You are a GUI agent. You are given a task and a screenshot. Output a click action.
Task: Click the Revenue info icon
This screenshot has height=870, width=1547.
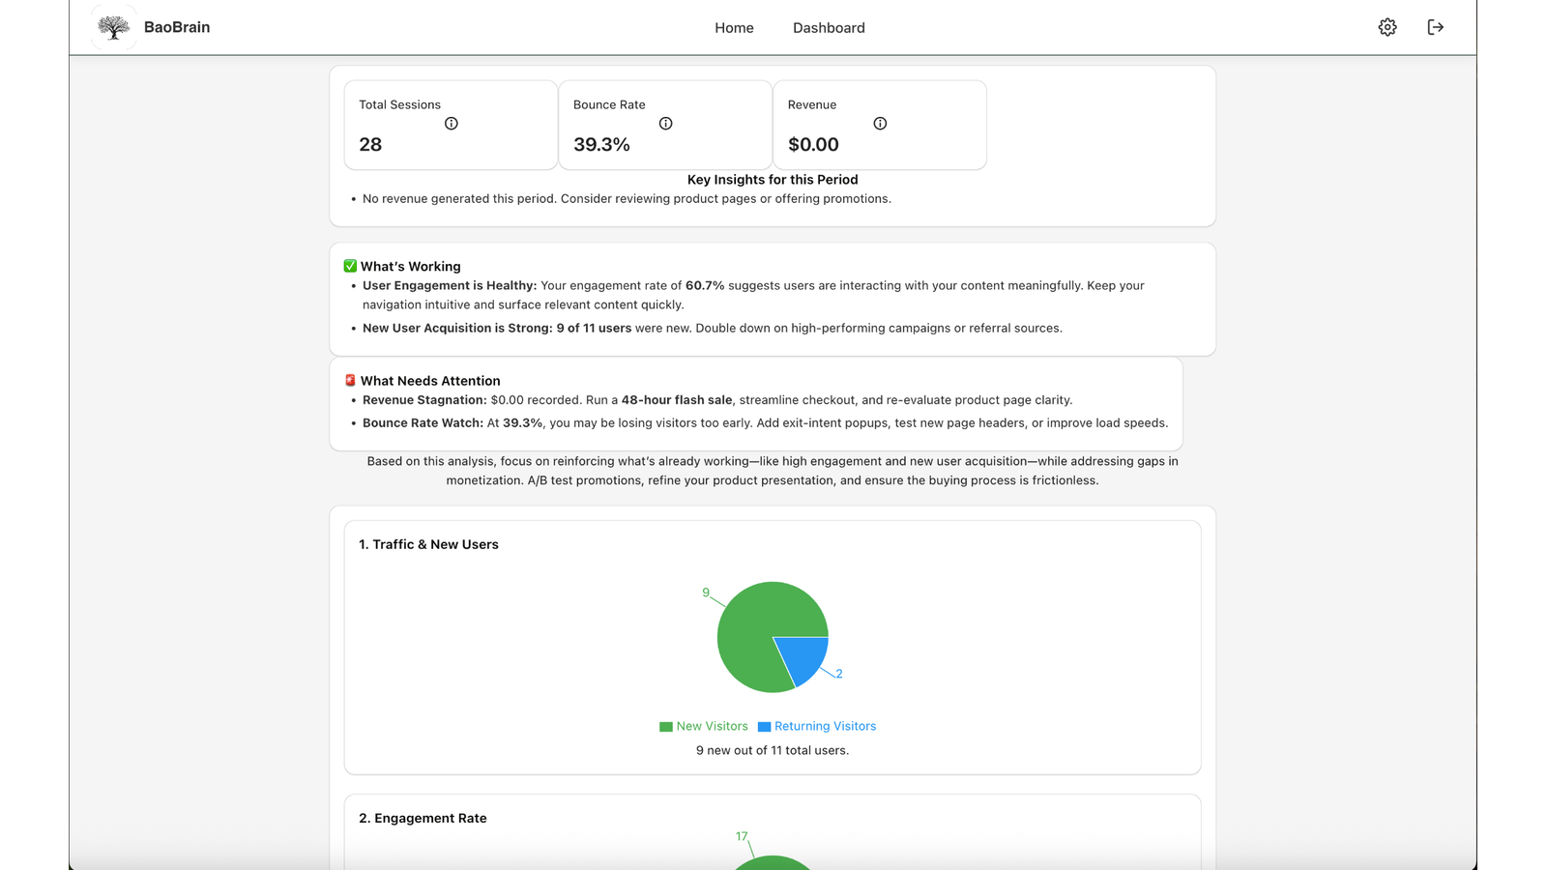click(880, 123)
